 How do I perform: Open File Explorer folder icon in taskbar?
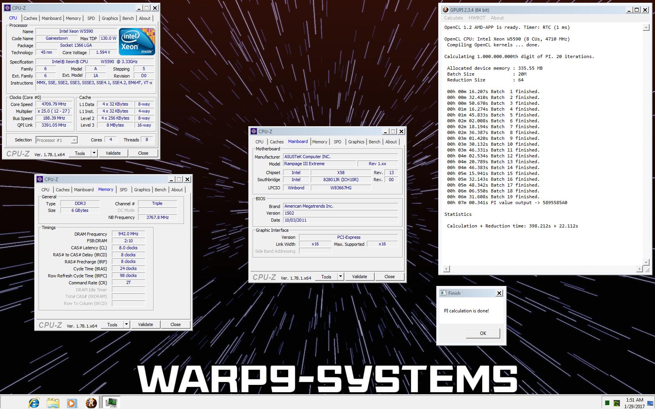click(53, 402)
